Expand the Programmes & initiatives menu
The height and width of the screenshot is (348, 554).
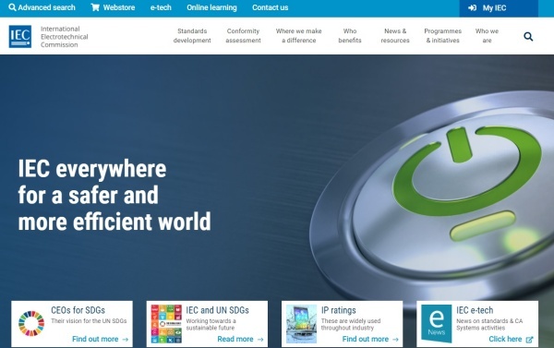[x=442, y=36]
